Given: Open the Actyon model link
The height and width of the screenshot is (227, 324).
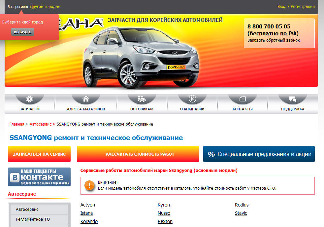Looking at the screenshot, I should click(x=88, y=205).
